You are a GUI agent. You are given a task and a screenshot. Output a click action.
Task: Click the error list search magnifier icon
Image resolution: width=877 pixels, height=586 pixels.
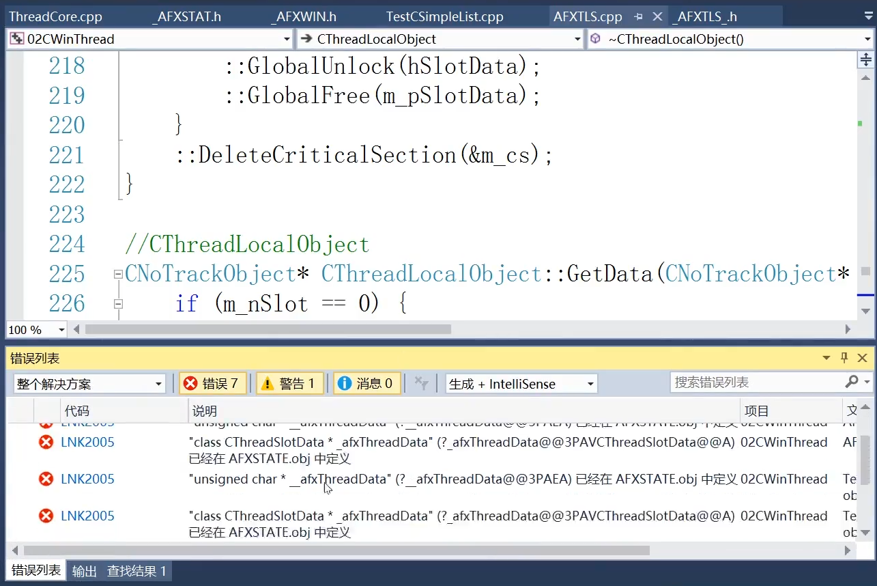852,382
